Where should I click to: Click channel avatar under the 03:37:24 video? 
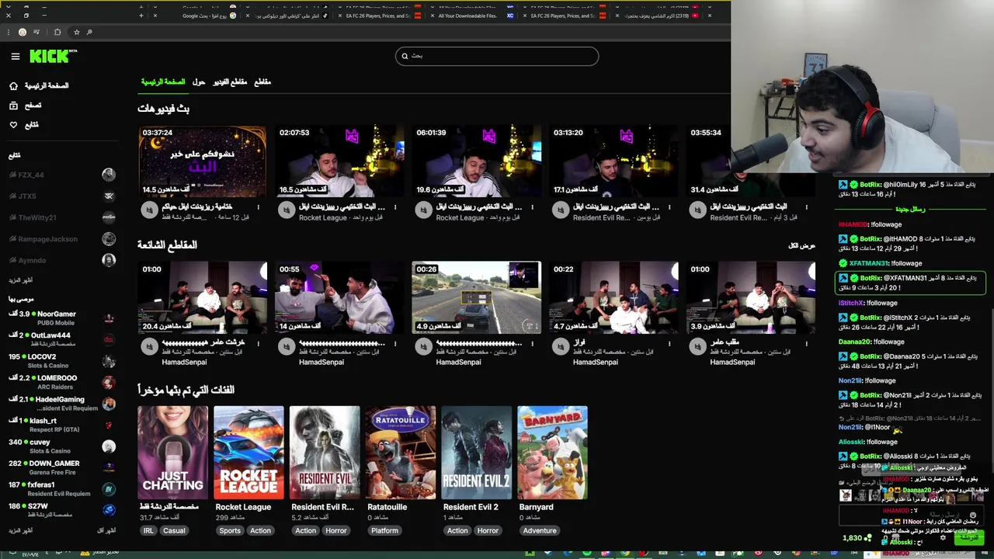click(x=149, y=210)
